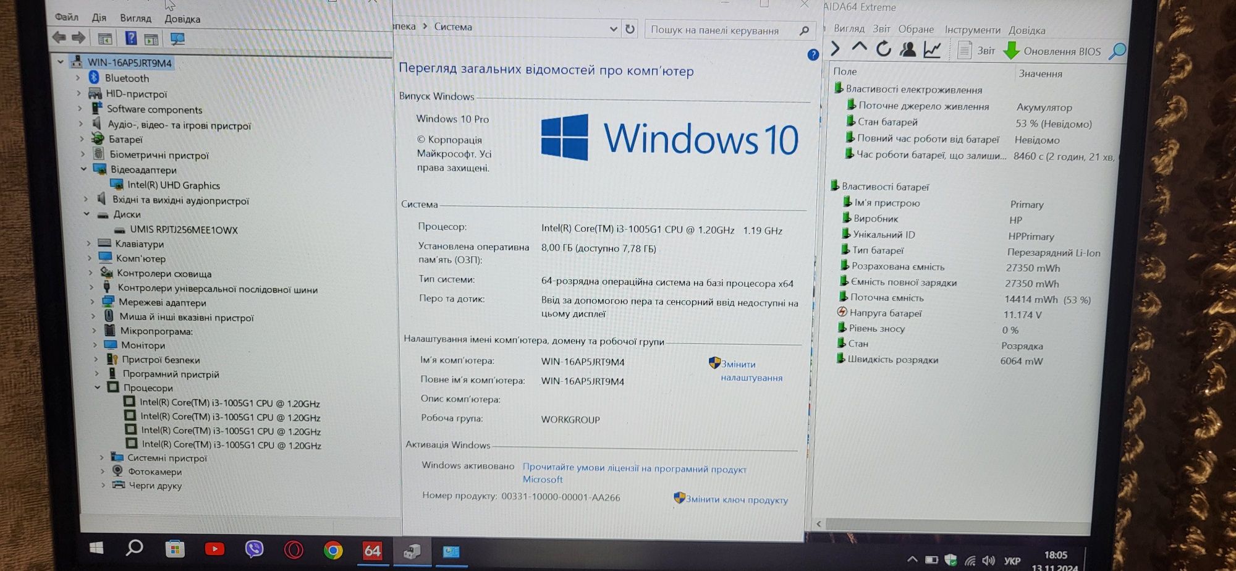Click the scan for hardware changes monitor icon
This screenshot has height=571, width=1236.
coord(177,39)
